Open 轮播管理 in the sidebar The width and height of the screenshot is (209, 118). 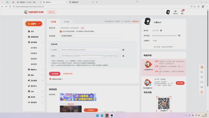(x=34, y=53)
